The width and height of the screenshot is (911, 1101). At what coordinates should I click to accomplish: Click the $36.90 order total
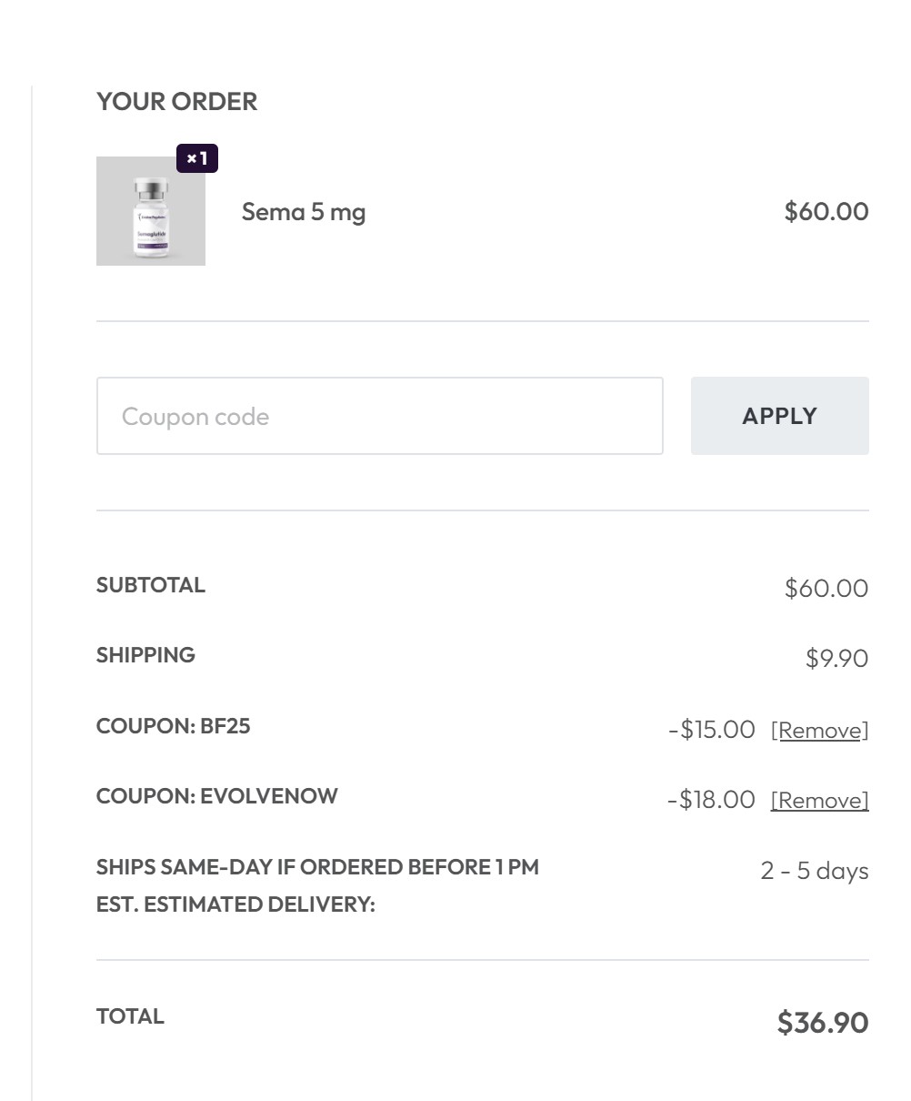[x=822, y=1023]
